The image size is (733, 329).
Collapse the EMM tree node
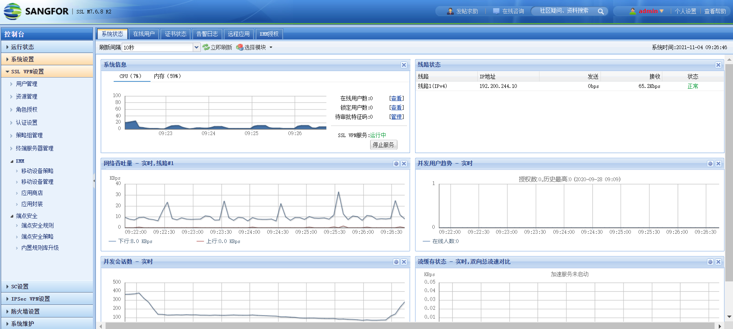coord(12,161)
